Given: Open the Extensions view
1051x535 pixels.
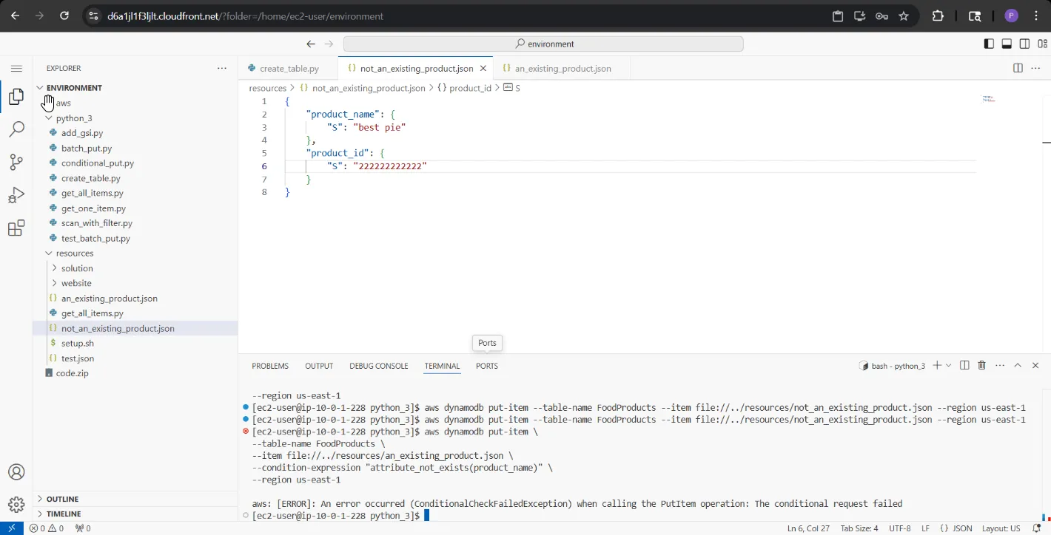Looking at the screenshot, I should coord(16,228).
